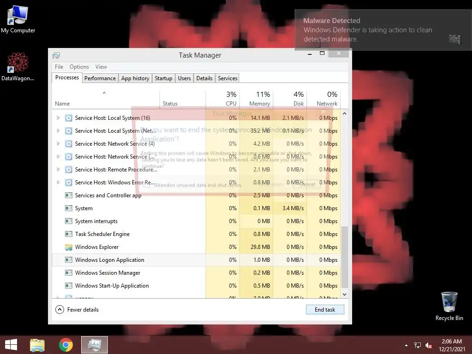Open the Recycle Bin icon
This screenshot has height=354, width=472.
coord(449,307)
